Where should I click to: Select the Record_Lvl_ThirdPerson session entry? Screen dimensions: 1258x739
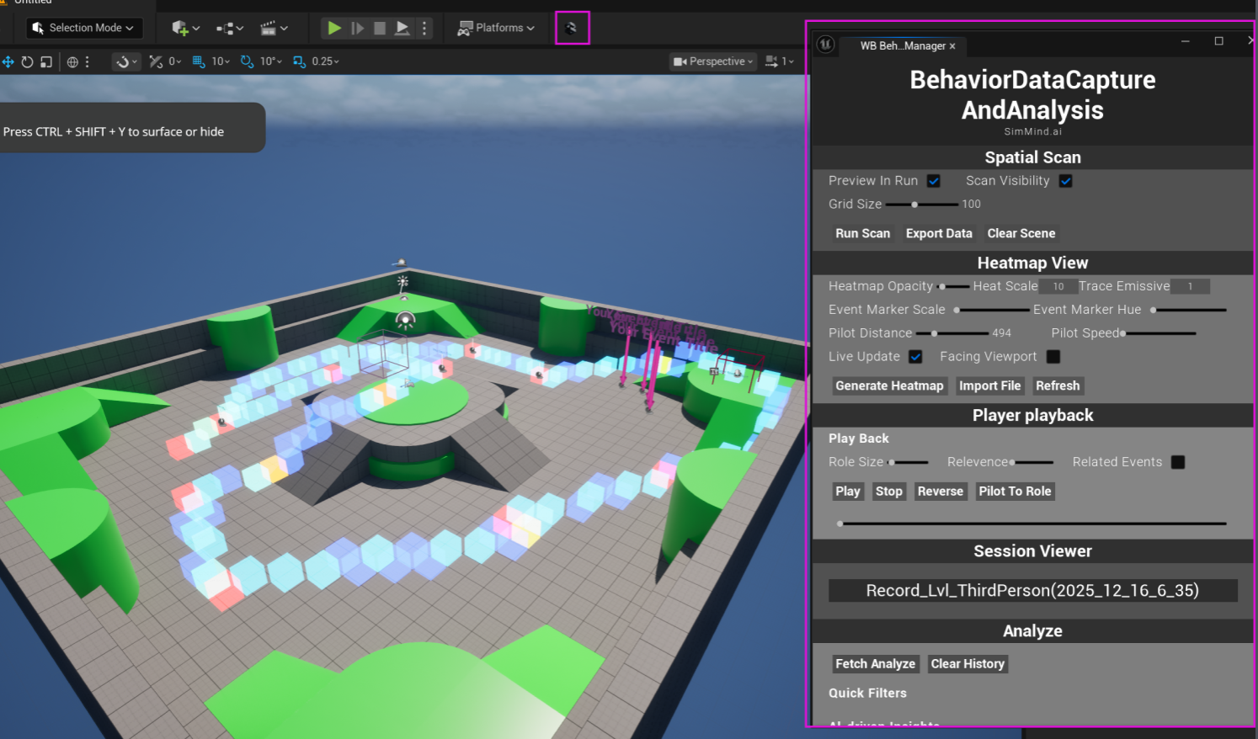tap(1032, 590)
